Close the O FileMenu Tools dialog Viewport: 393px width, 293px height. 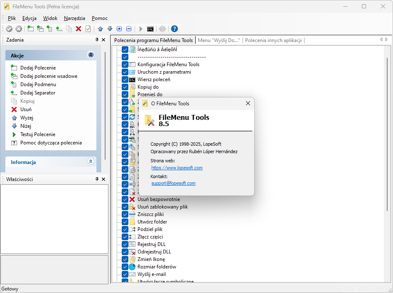pos(248,103)
